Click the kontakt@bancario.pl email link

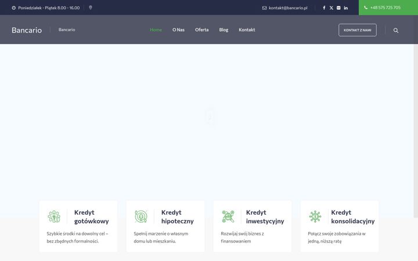pyautogui.click(x=288, y=8)
